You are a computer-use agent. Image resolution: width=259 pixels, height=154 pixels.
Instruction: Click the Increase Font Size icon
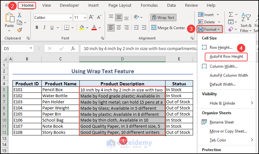coord(92,17)
